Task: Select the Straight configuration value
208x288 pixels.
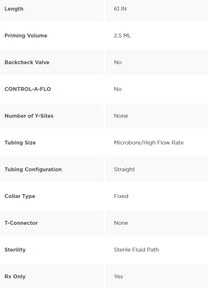Action: (x=124, y=170)
